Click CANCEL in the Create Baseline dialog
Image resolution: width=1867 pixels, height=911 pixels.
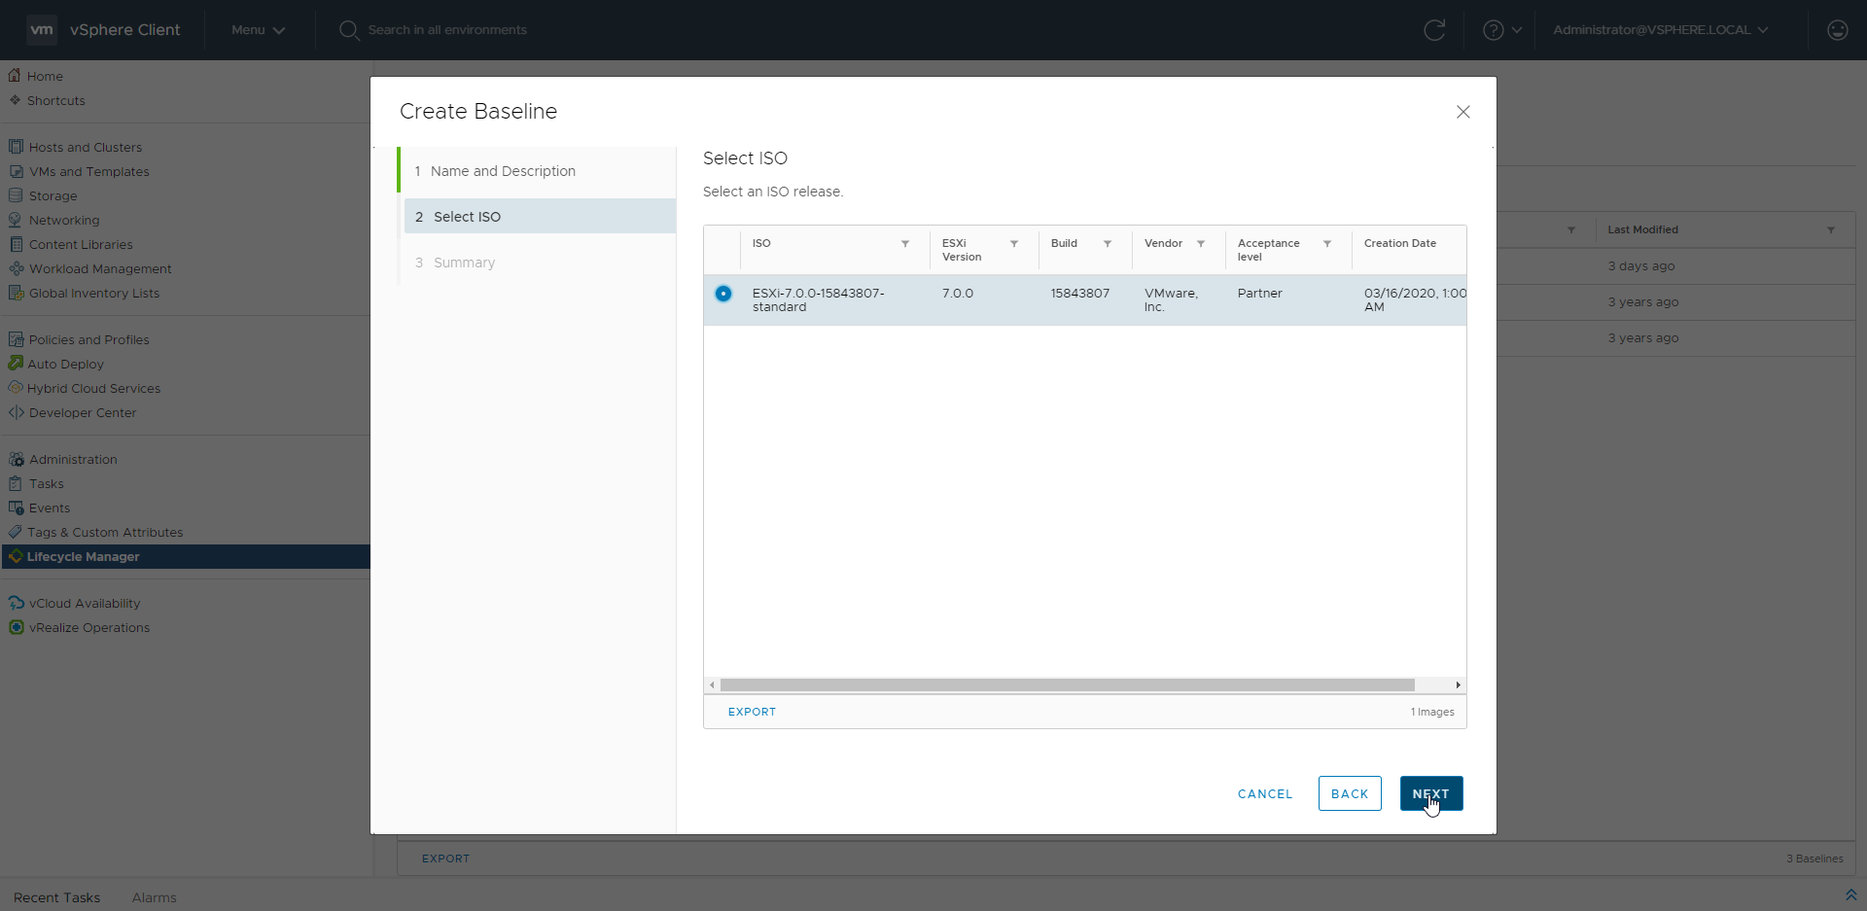[1264, 794]
